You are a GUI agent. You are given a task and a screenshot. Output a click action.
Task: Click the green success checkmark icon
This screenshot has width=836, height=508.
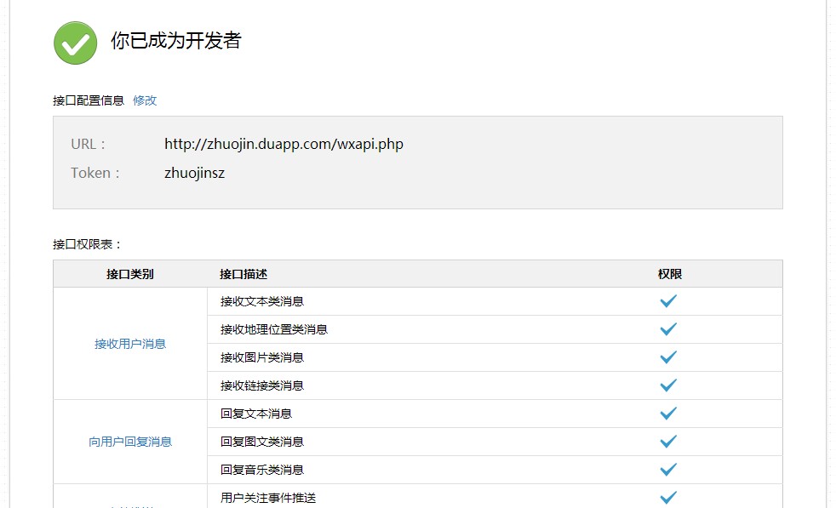coord(75,43)
